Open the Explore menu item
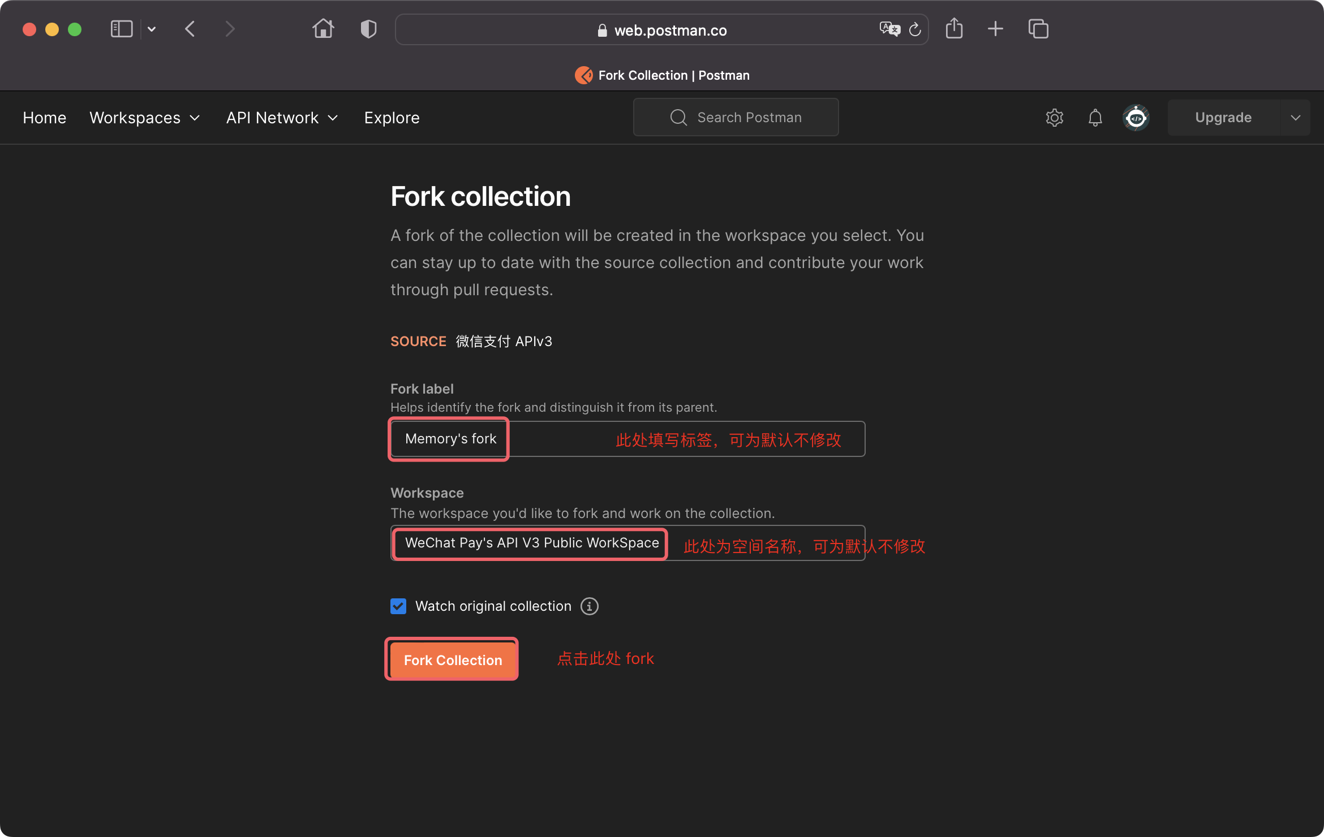1324x837 pixels. [x=392, y=118]
